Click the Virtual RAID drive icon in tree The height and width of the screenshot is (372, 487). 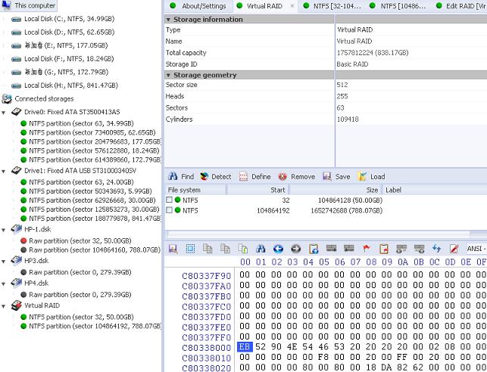pyautogui.click(x=16, y=305)
